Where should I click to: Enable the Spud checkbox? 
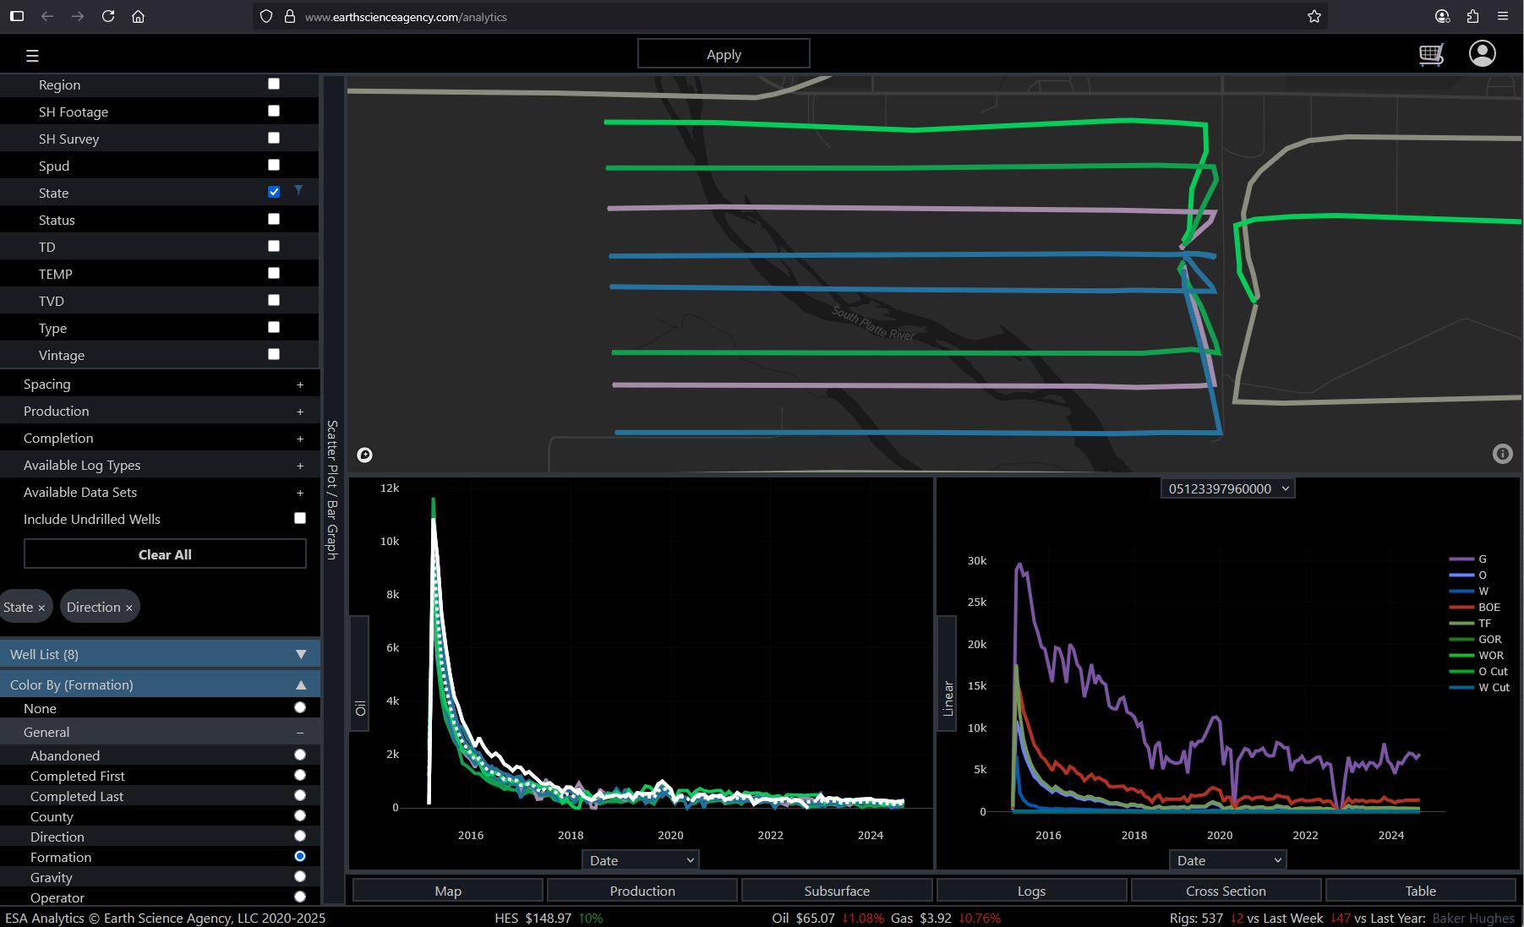click(x=274, y=165)
